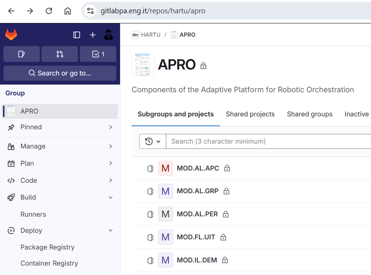Click the Deploy icon in sidebar

click(11, 231)
